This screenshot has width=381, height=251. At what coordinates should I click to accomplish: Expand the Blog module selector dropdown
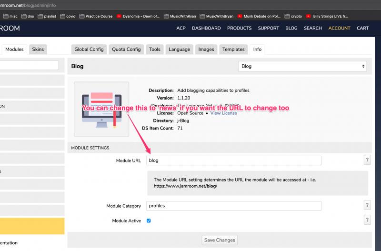(302, 66)
